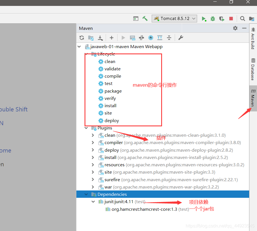The height and width of the screenshot is (231, 257).
Task: Click Execute Maven Goal icon
Action: click(132, 38)
